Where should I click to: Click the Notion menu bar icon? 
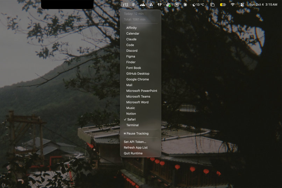point(176,5)
